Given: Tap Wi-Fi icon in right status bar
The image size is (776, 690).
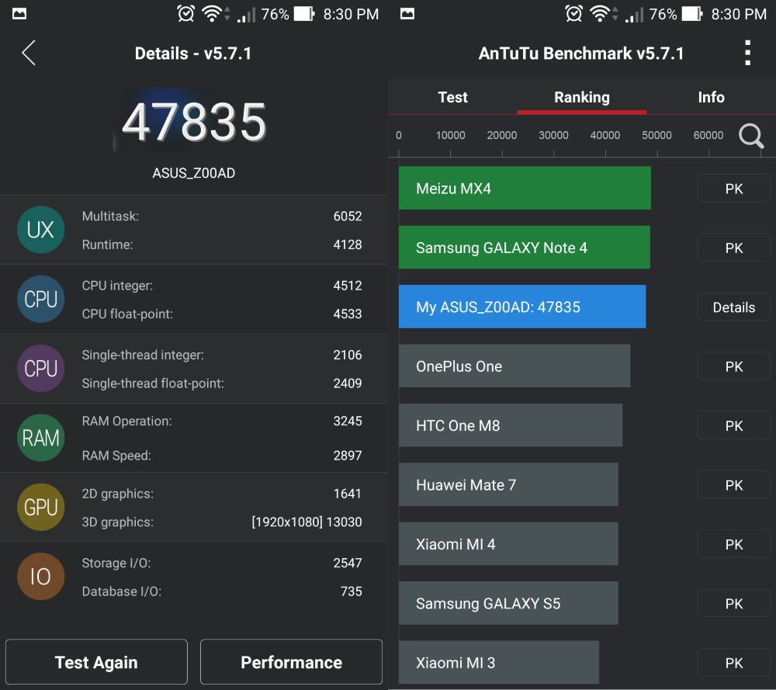Looking at the screenshot, I should pos(600,14).
